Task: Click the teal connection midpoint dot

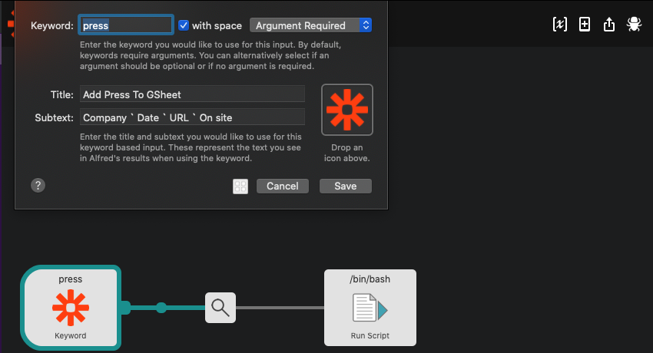Action: click(161, 308)
